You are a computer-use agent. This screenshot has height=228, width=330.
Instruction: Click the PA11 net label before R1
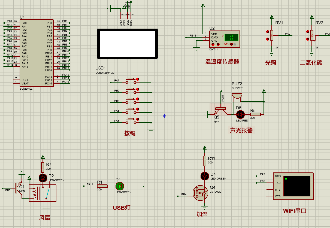pyautogui.click(x=90, y=184)
